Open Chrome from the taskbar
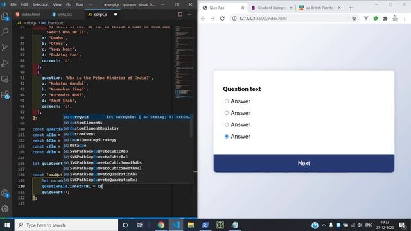This screenshot has height=231, width=411. (161, 225)
